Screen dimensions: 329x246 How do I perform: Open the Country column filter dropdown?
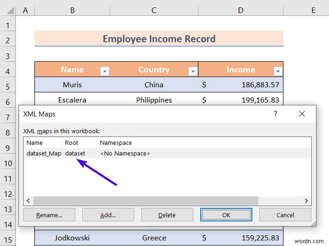(193, 71)
